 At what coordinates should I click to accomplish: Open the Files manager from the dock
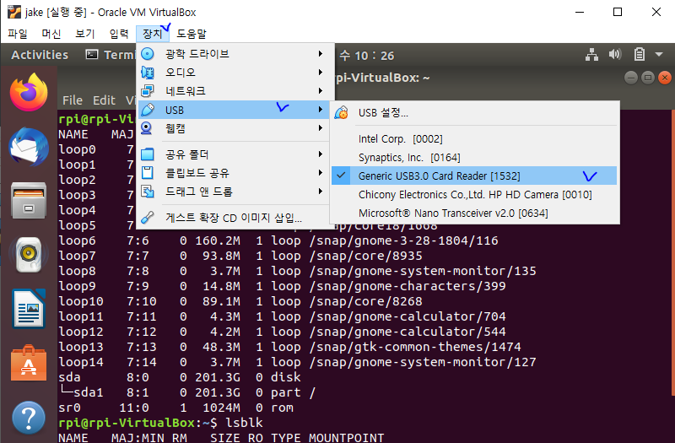29,201
